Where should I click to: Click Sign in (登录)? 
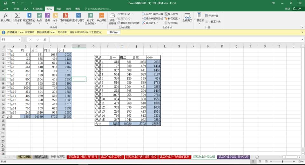(x=288, y=9)
